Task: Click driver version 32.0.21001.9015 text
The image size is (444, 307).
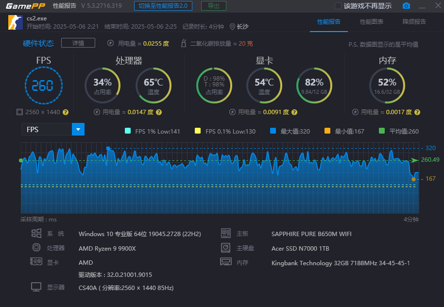Action: coord(115,275)
